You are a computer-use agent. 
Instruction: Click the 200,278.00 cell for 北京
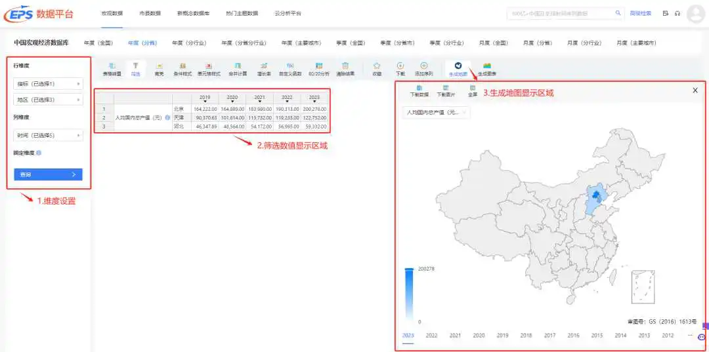point(314,109)
